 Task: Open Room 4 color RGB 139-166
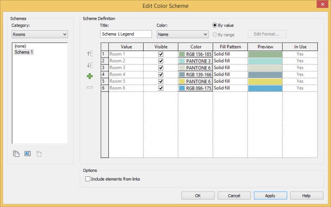(195, 75)
